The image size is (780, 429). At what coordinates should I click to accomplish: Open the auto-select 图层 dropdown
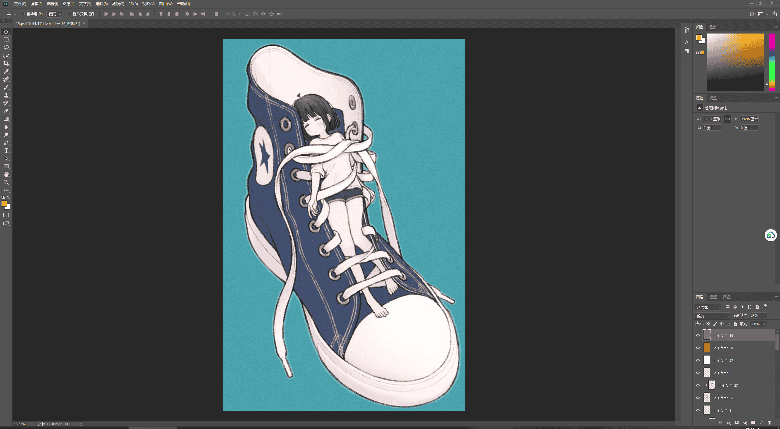coord(55,14)
